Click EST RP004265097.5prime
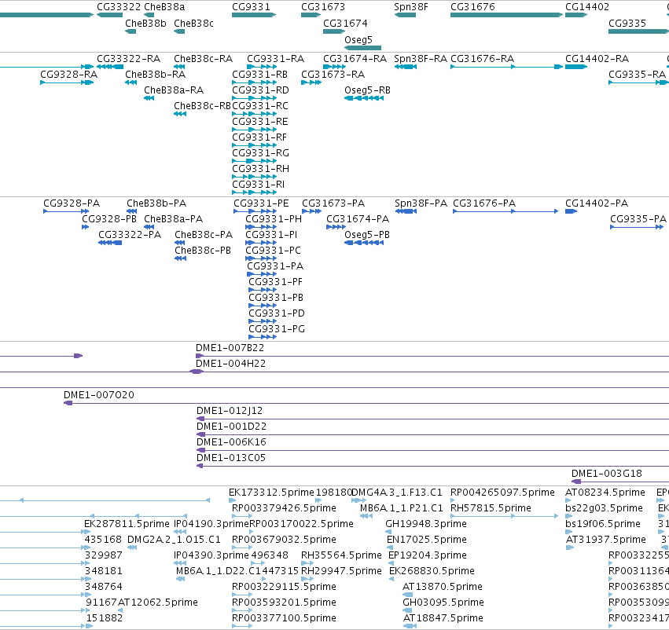The image size is (669, 630). pyautogui.click(x=502, y=493)
